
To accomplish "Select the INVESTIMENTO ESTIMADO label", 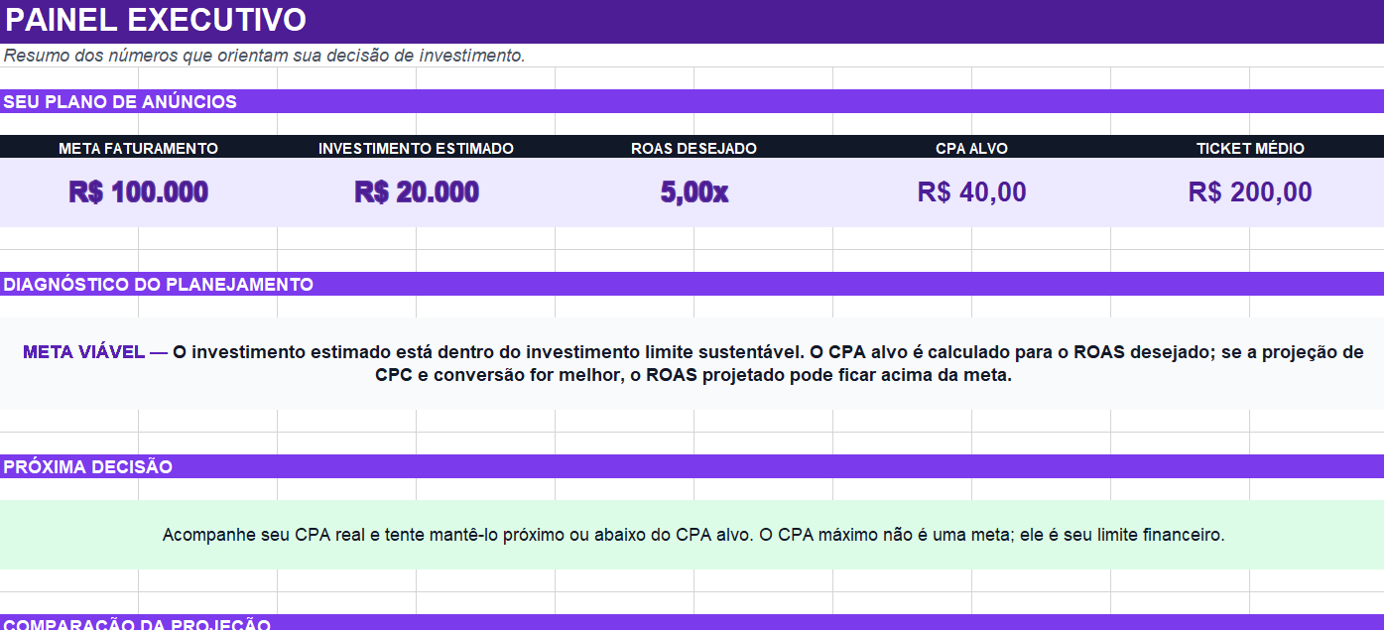I will [x=416, y=148].
